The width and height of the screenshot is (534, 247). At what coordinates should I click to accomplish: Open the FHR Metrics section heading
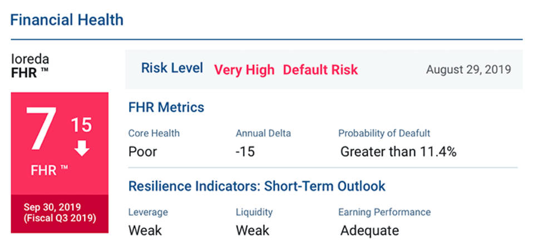[166, 107]
